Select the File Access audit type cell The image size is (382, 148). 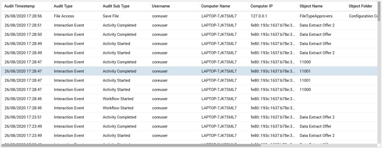[x=64, y=16]
